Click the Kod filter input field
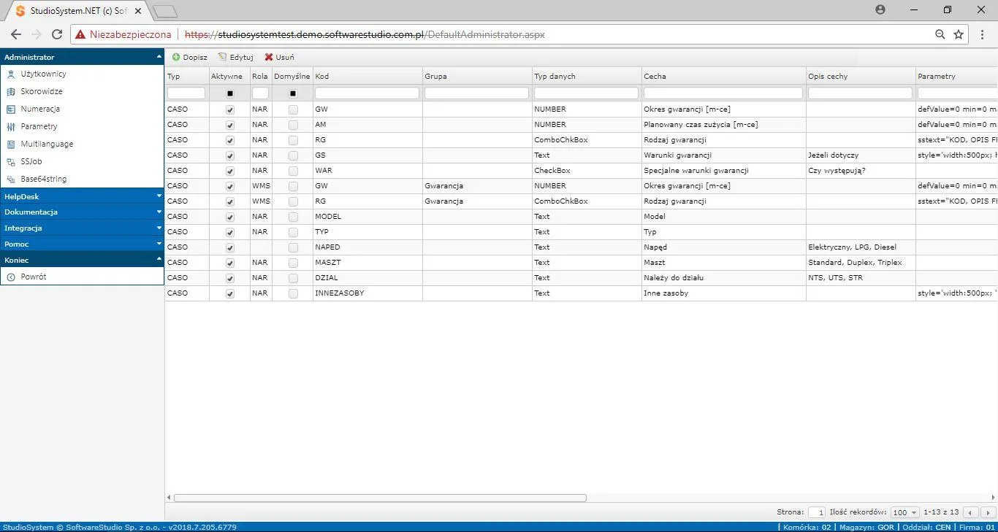This screenshot has width=998, height=532. [x=367, y=93]
